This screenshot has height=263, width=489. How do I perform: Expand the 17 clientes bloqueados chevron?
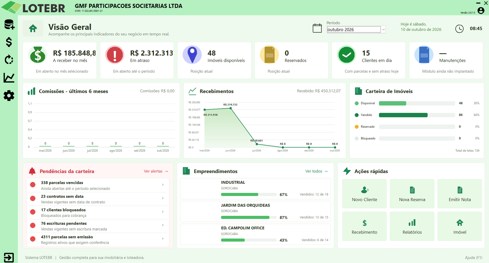[x=163, y=212]
